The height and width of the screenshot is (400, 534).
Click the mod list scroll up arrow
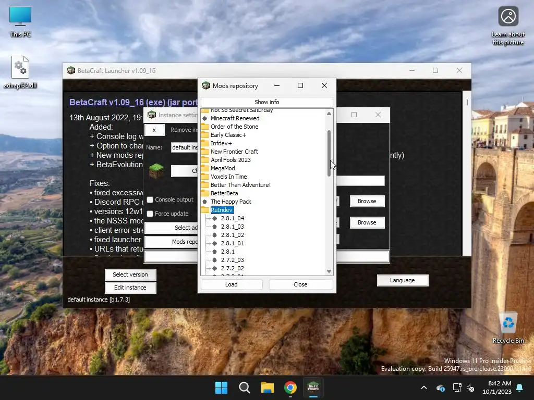(329, 114)
